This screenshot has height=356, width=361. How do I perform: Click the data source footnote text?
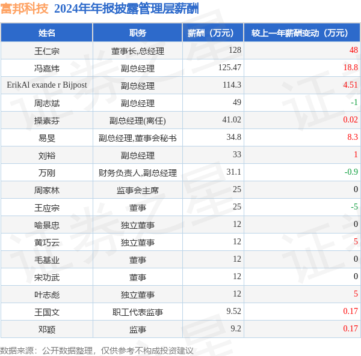(x=97, y=351)
